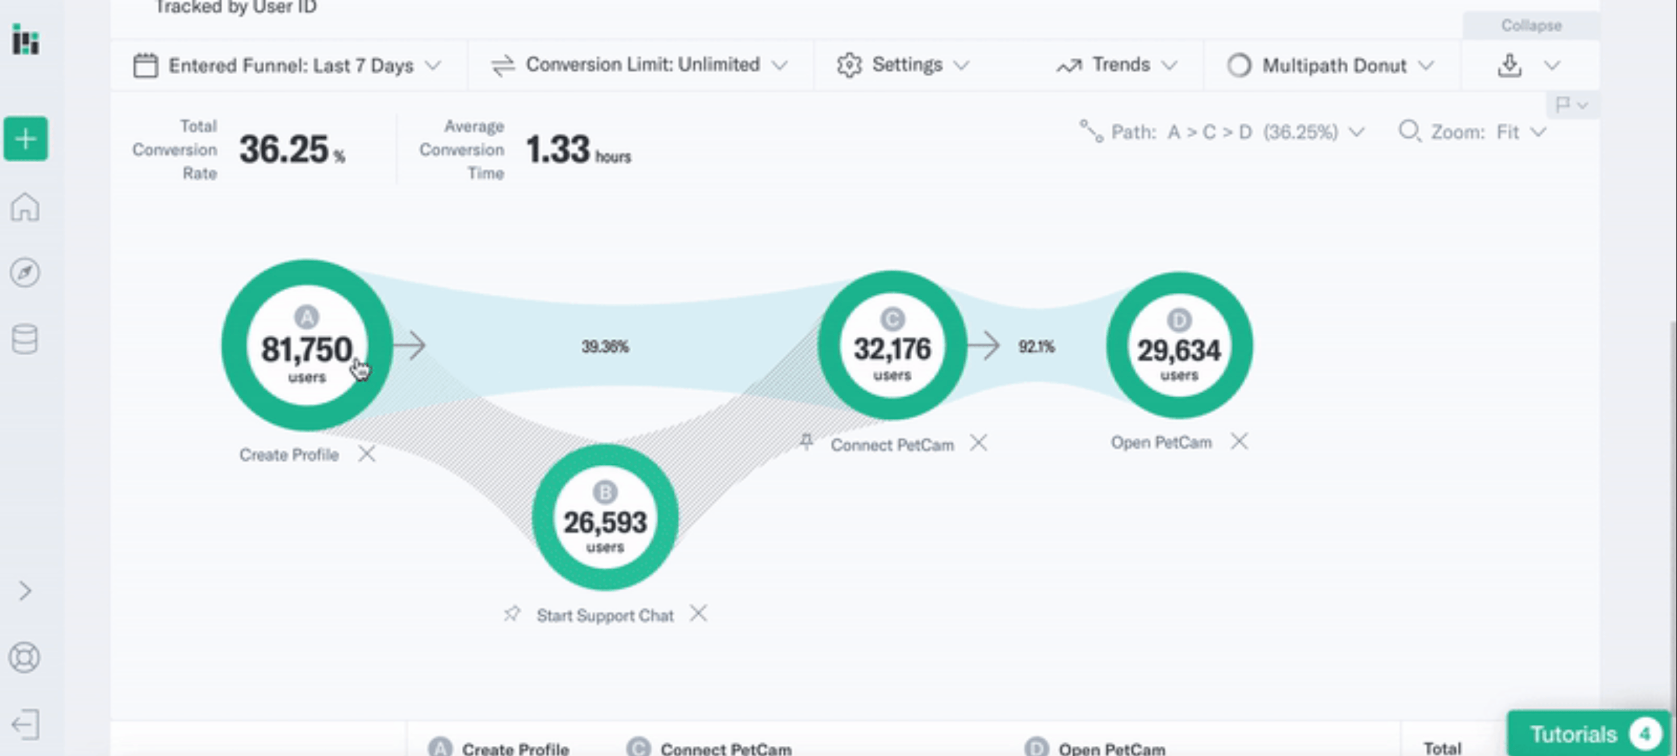Click the logout arrow icon in the sidebar
This screenshot has width=1677, height=756.
click(x=25, y=724)
